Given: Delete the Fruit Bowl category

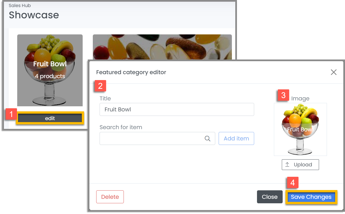Looking at the screenshot, I should pos(110,197).
